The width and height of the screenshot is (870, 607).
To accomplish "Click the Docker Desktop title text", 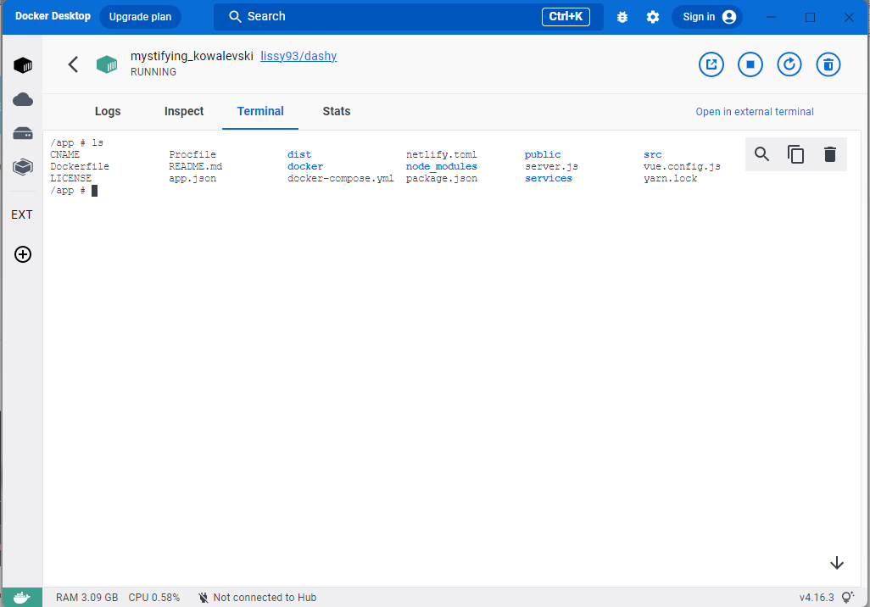I will point(53,16).
